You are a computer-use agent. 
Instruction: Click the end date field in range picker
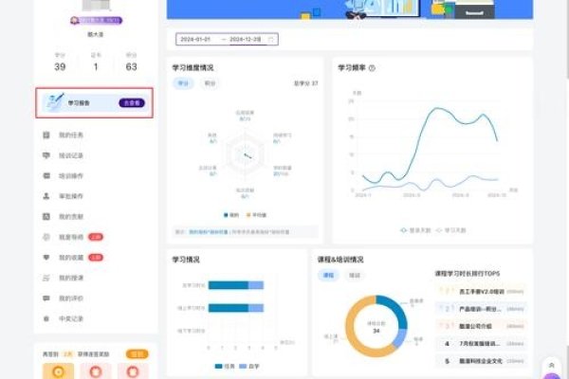pos(246,39)
